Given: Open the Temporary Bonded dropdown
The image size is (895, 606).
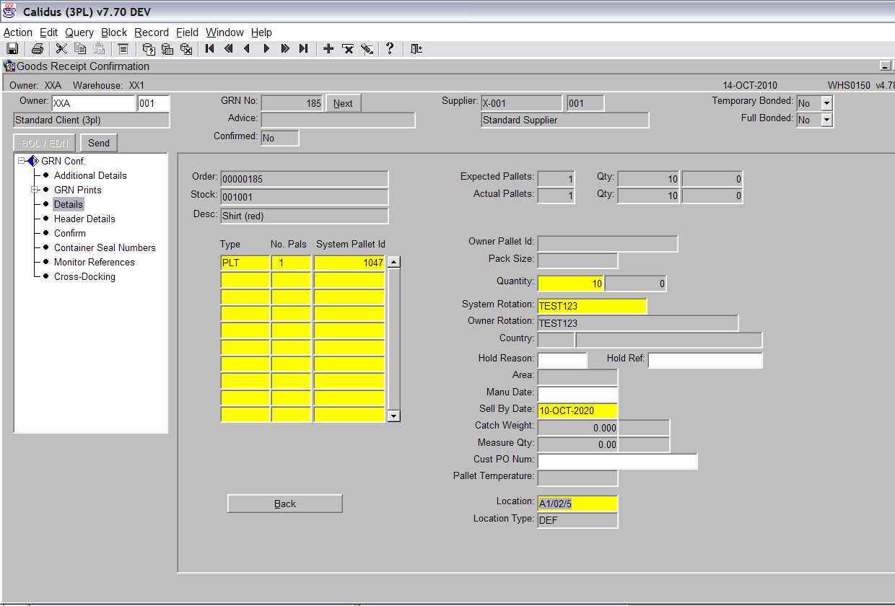Looking at the screenshot, I should [x=827, y=103].
